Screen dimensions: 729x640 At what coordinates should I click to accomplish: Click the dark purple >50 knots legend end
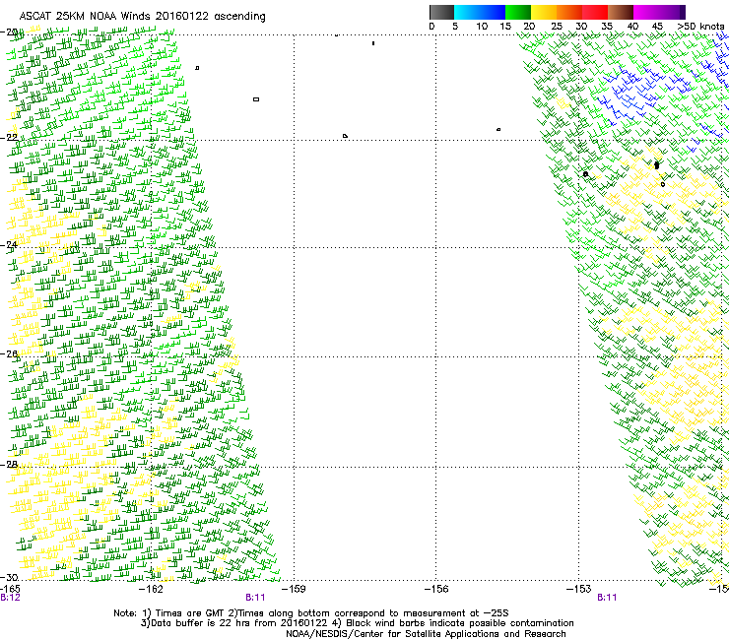pyautogui.click(x=682, y=12)
